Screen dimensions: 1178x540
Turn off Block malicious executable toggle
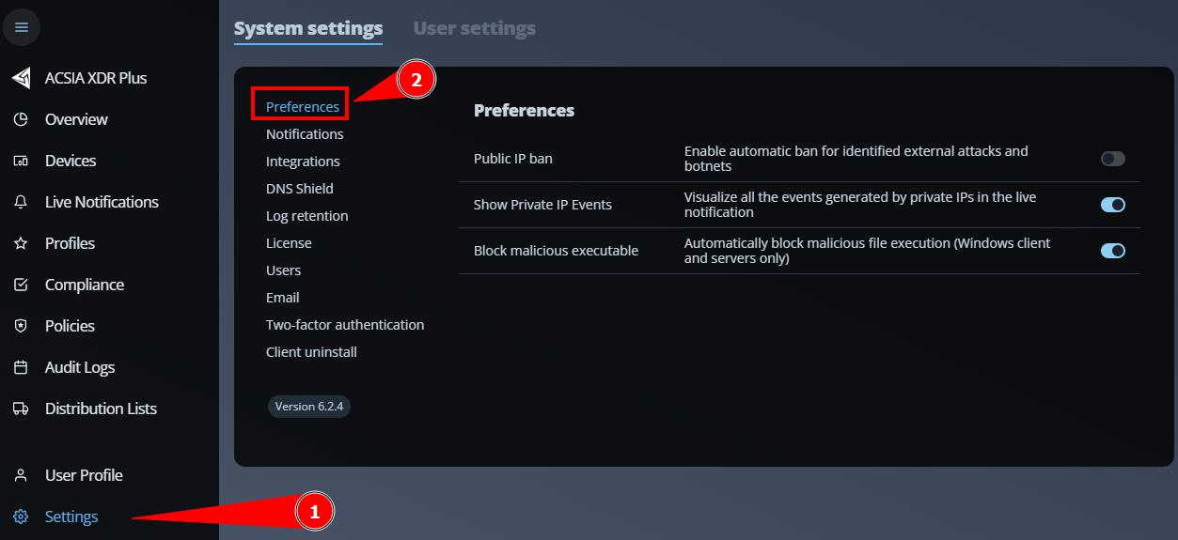1113,251
